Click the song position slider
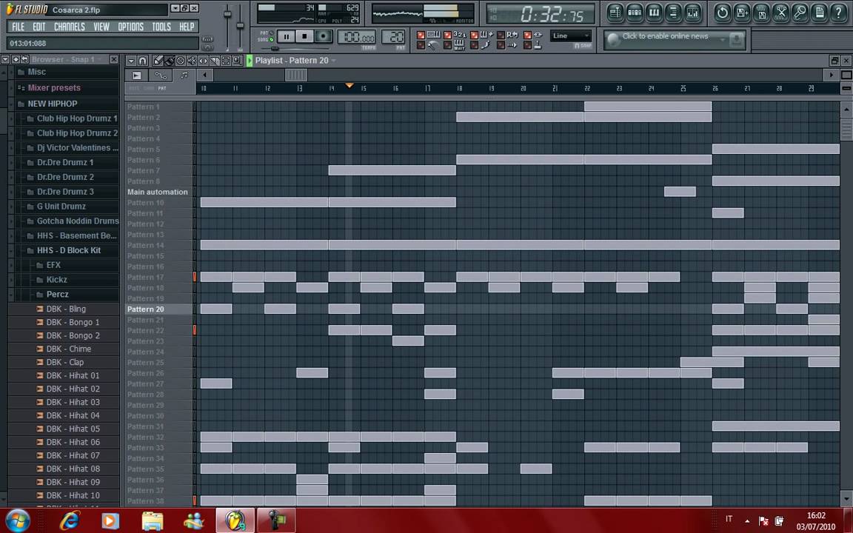 pyautogui.click(x=275, y=48)
